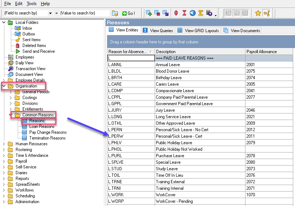Click the red X delete record icon
The image size is (295, 206).
click(157, 13)
